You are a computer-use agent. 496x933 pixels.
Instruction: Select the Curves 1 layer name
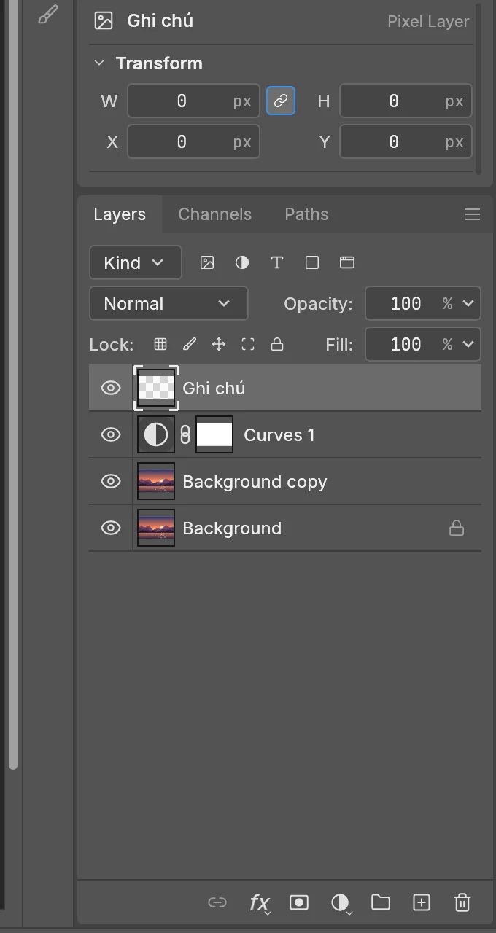(279, 435)
